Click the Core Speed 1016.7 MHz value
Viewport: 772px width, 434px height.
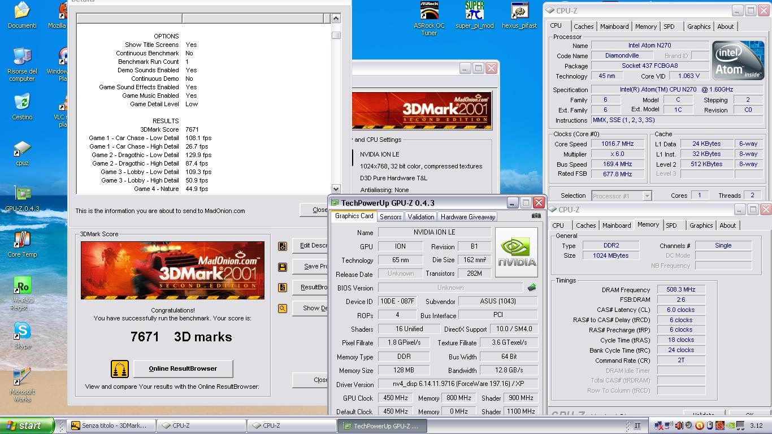[x=617, y=144]
